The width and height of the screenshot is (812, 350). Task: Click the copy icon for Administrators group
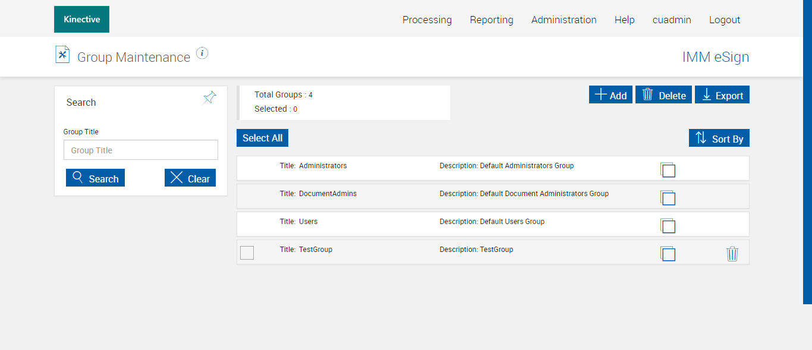pyautogui.click(x=668, y=170)
